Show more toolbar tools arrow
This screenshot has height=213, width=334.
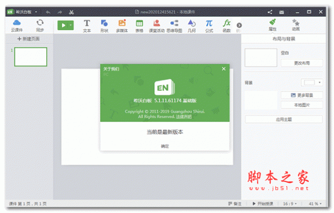(239, 26)
